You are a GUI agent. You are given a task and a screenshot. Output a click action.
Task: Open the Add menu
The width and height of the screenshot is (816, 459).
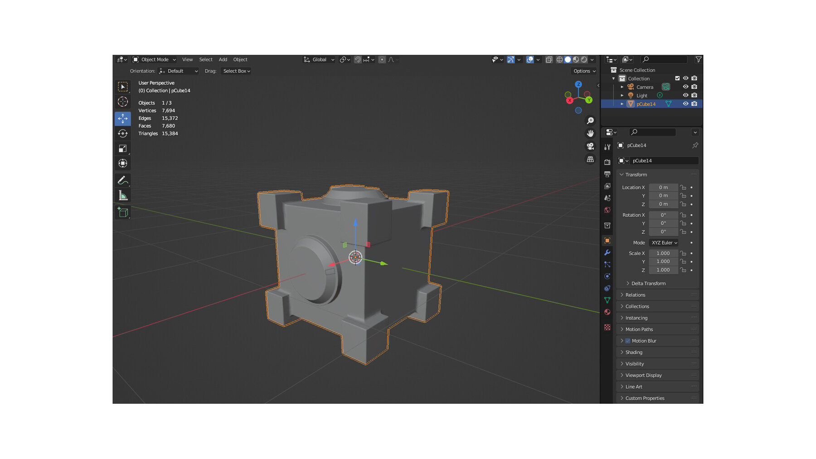click(223, 59)
